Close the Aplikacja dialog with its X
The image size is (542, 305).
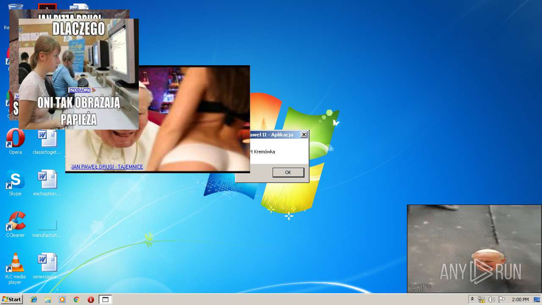tap(304, 135)
